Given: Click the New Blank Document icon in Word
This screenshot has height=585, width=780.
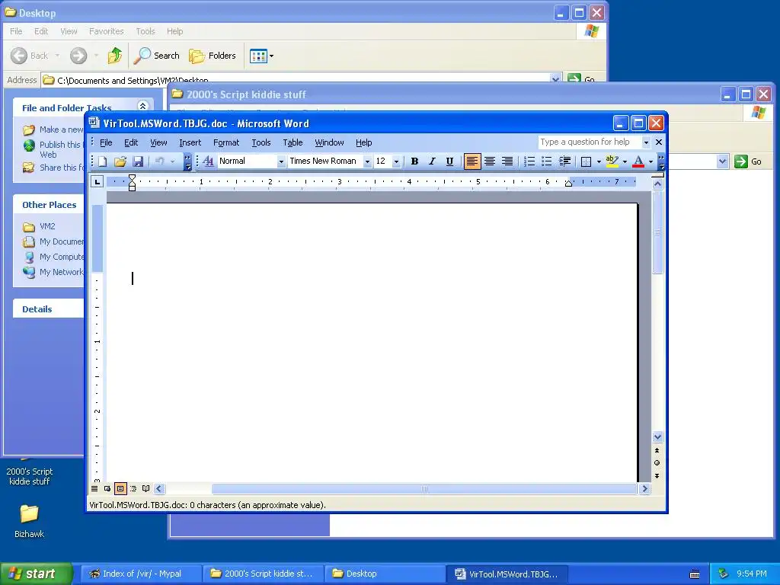Looking at the screenshot, I should coord(103,161).
